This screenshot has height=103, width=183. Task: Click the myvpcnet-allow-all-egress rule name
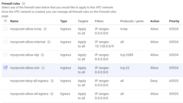pos(29,94)
